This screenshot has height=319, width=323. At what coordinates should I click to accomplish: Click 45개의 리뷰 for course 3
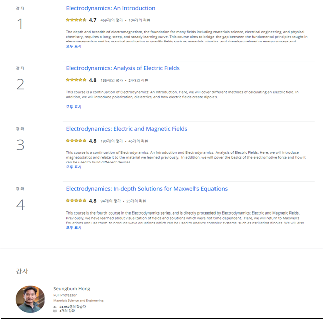138,141
